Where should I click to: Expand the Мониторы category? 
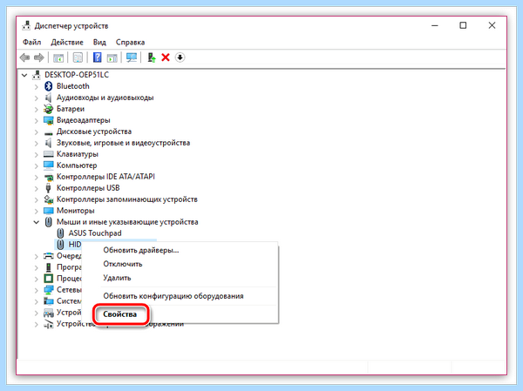tap(37, 211)
